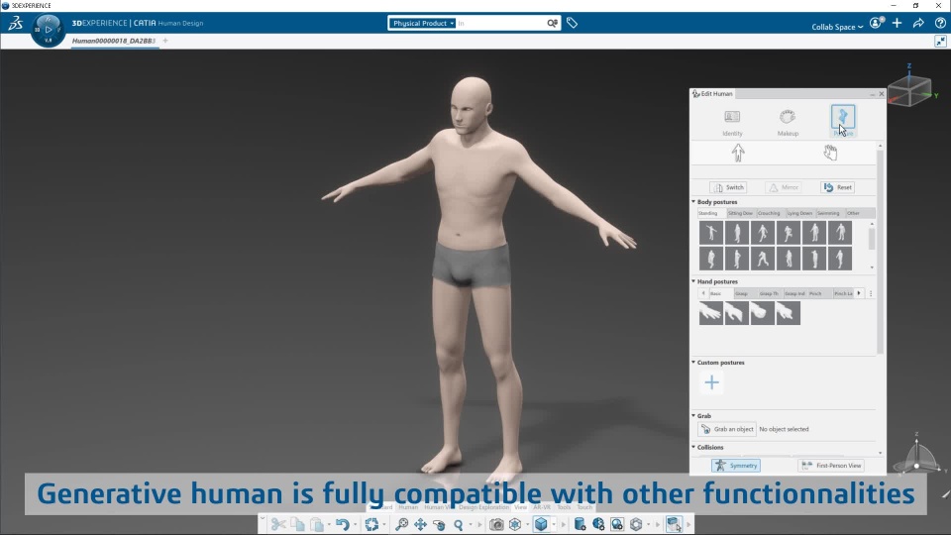The width and height of the screenshot is (951, 535).
Task: Click the Fit All In zoom icon
Action: click(x=401, y=524)
